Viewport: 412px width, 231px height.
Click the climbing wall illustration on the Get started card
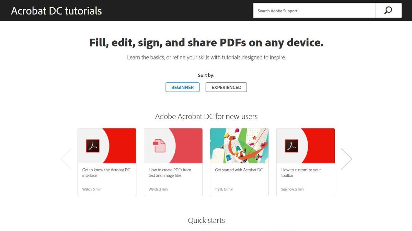(x=239, y=145)
